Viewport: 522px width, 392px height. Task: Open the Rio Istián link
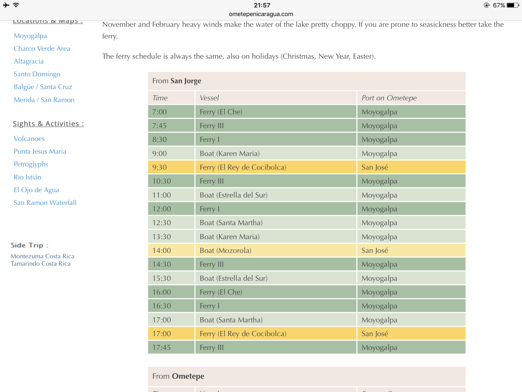tap(28, 177)
